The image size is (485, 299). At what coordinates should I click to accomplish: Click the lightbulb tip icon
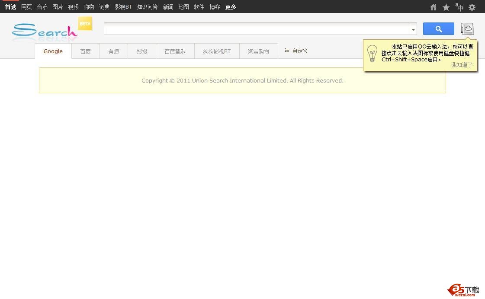(372, 54)
